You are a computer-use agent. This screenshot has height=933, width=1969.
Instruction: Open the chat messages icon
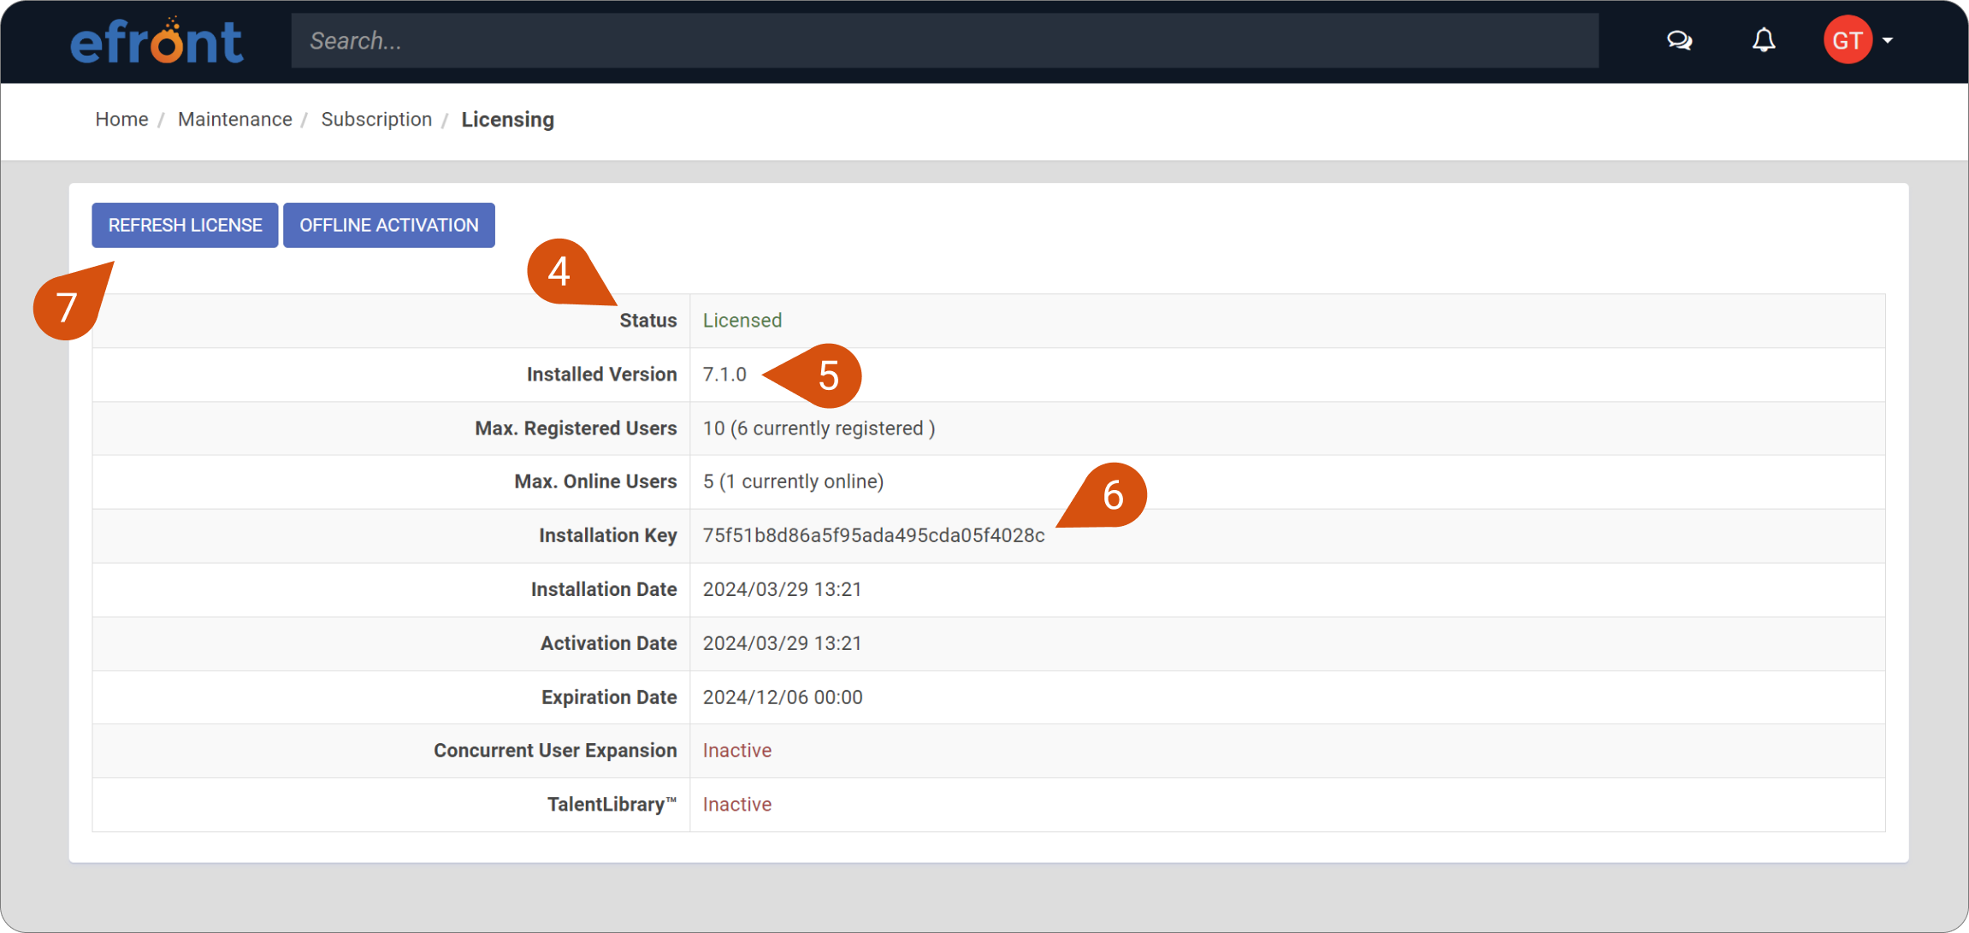click(x=1678, y=40)
